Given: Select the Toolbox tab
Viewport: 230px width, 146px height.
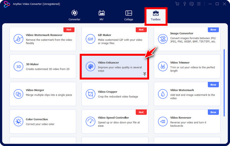Looking at the screenshot, I should (156, 16).
